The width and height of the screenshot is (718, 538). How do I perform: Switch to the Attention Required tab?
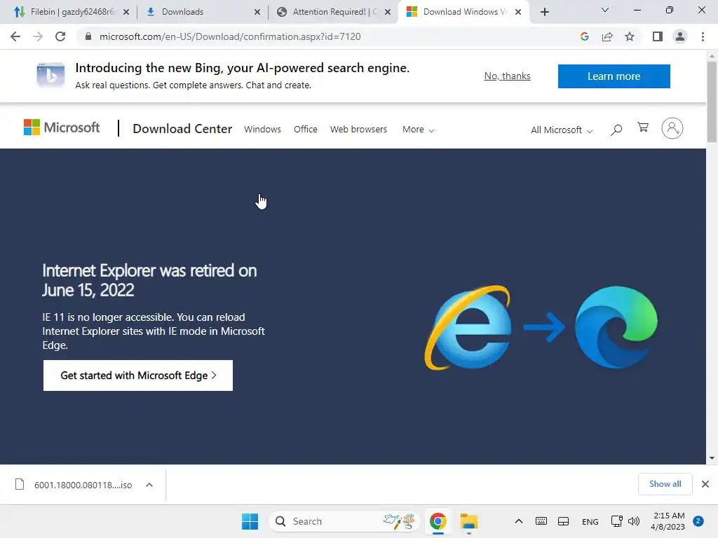333,12
